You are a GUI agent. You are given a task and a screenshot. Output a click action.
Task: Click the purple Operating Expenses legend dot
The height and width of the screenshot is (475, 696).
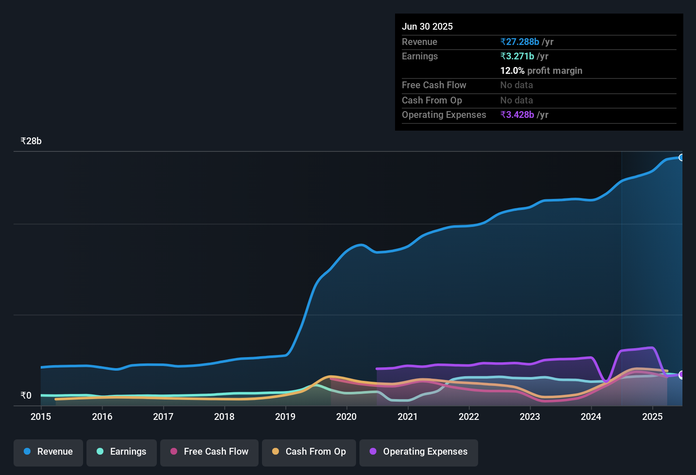[x=373, y=452]
